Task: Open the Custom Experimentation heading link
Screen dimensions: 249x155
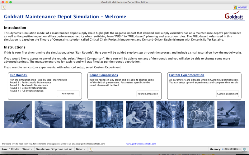Action: pyautogui.click(x=186, y=75)
